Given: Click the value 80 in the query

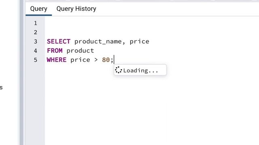Looking at the screenshot, I should click(x=106, y=60).
